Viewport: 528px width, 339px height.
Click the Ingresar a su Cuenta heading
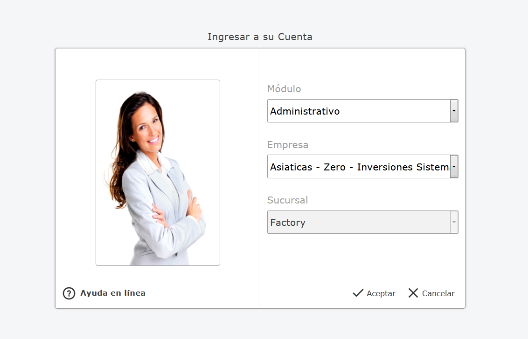point(260,37)
